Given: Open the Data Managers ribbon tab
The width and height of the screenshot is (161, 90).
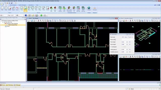Looking at the screenshot, I should tap(13, 5).
